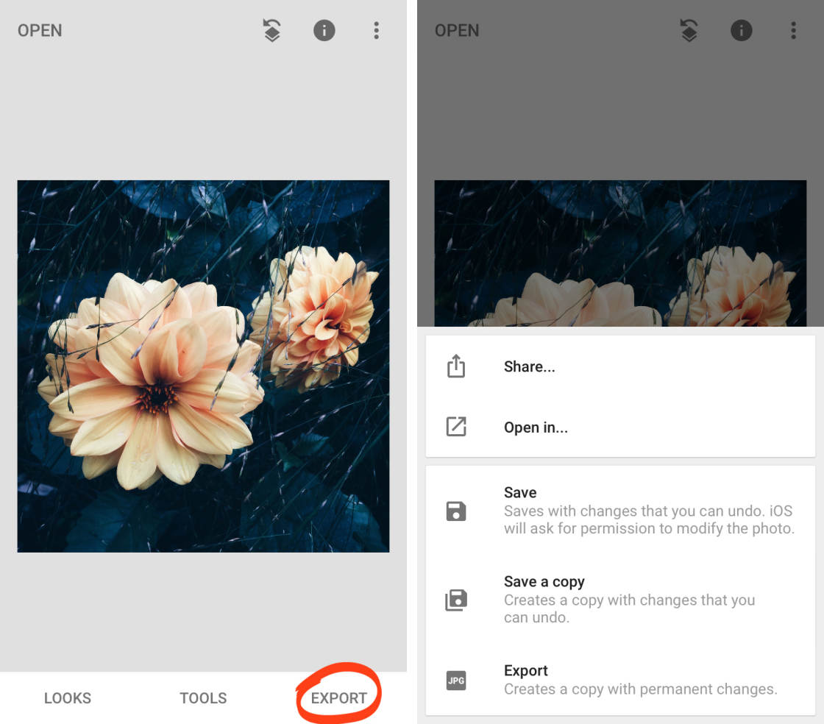
Task: Tap the red-circled EXPORT tab
Action: pos(338,698)
